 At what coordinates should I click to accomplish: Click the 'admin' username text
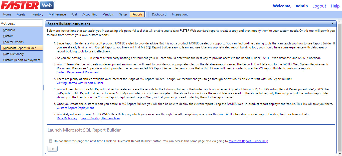[302, 6]
